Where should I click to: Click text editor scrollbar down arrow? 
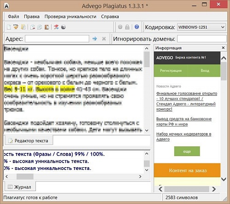147,130
